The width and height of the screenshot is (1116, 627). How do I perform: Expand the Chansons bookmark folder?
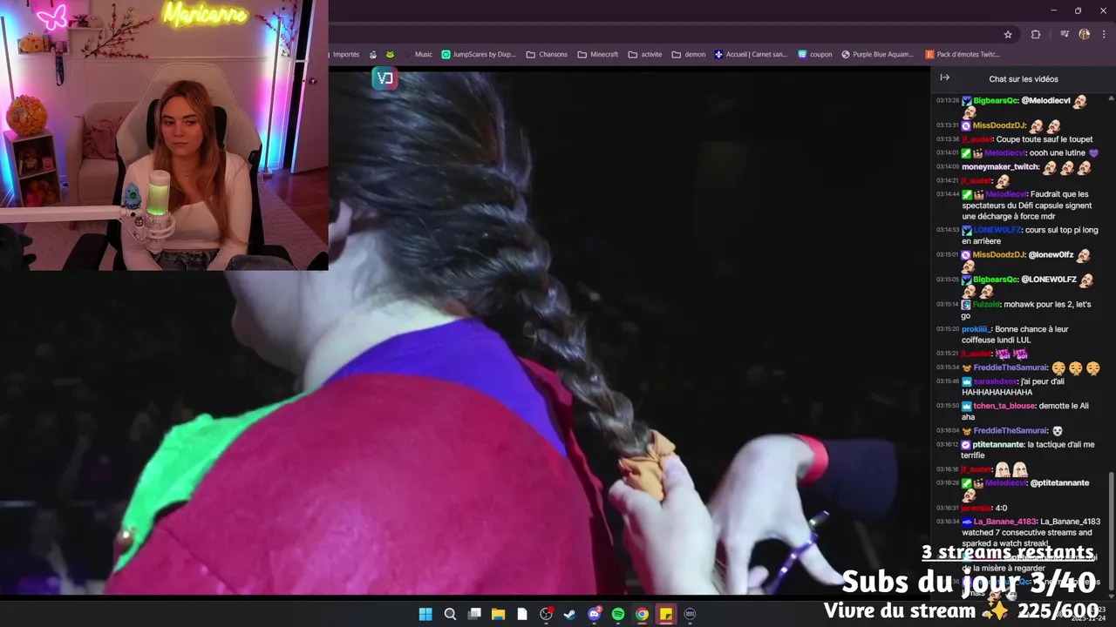(x=547, y=54)
